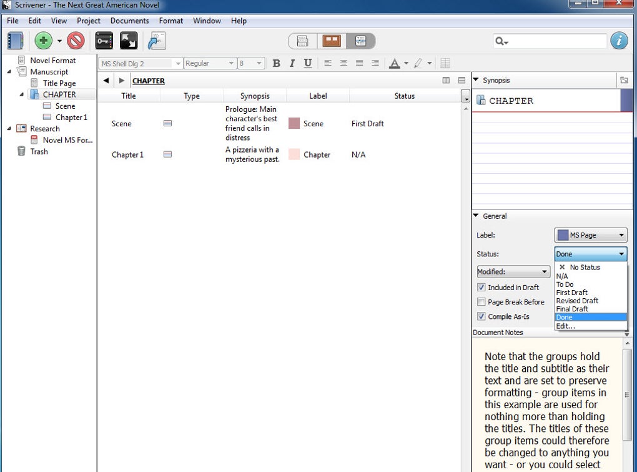Click the text color A icon
Viewport: 637px width, 472px height.
point(395,63)
